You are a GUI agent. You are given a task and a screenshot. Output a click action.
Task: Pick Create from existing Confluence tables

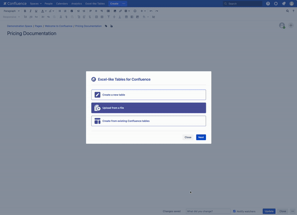coord(148,121)
